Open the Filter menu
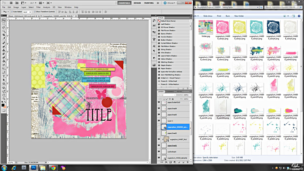 [x=38, y=7]
